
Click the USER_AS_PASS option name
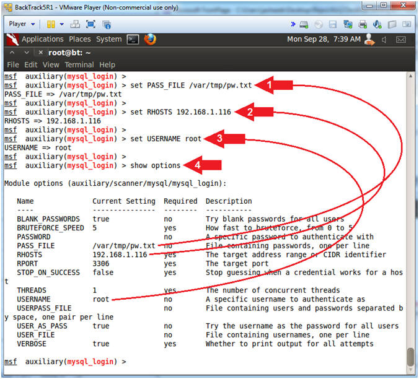tap(42, 326)
